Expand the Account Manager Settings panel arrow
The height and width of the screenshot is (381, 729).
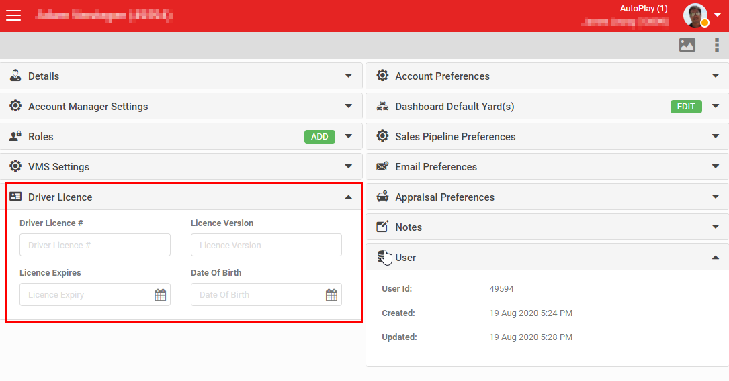(x=348, y=106)
